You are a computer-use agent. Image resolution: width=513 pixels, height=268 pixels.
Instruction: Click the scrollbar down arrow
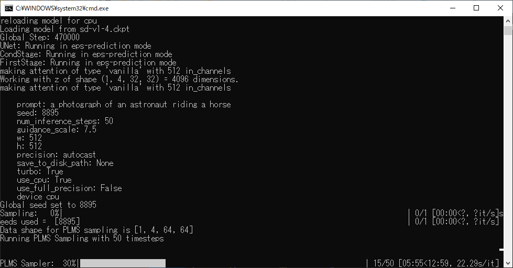508,263
